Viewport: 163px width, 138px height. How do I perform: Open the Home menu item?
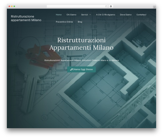click(59, 15)
